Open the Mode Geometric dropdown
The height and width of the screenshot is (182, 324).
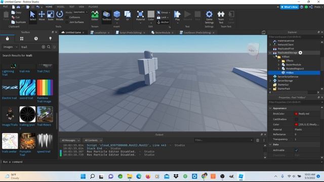pos(80,12)
